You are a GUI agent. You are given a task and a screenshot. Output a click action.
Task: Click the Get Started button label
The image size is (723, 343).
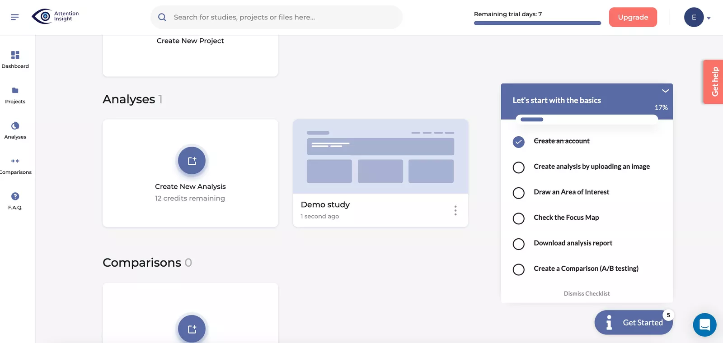[643, 322]
